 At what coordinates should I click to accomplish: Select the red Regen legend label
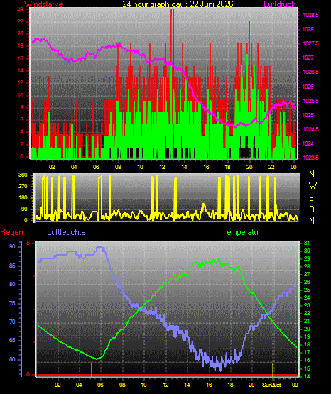click(11, 232)
